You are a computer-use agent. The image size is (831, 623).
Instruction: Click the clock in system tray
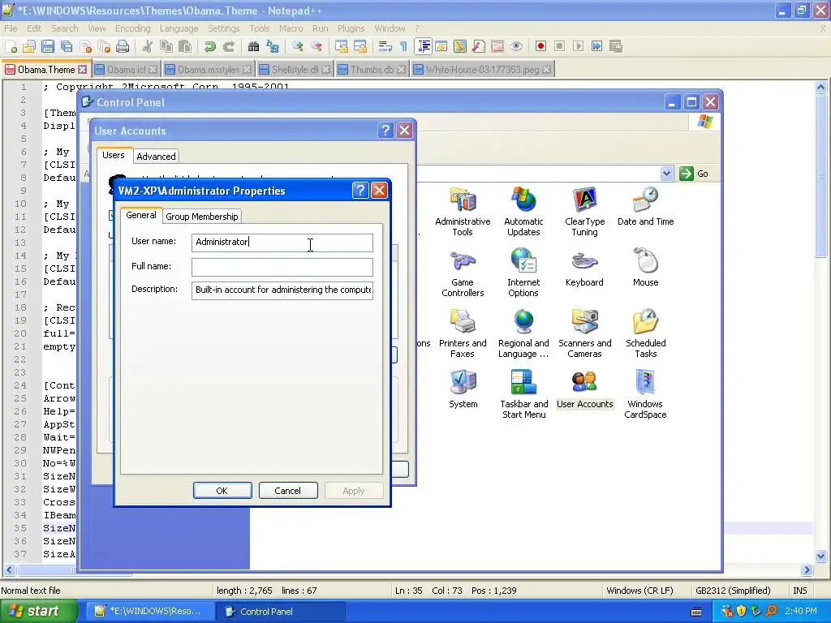[x=801, y=612]
